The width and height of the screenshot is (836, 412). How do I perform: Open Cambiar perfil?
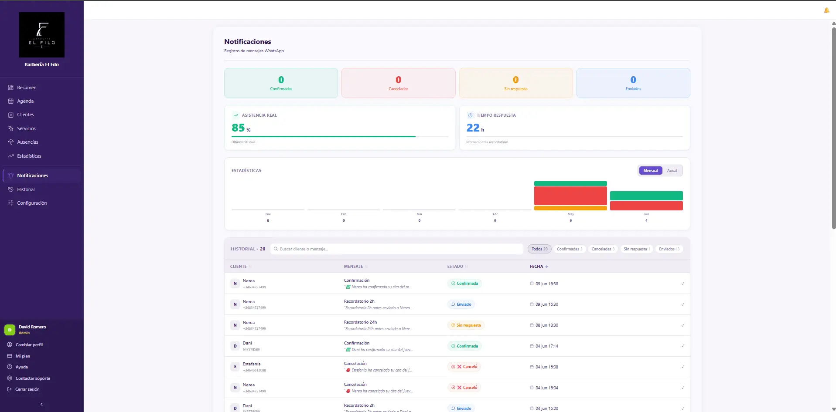point(29,344)
